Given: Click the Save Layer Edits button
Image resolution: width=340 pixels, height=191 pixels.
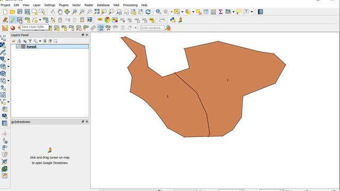Looking at the screenshot, I should point(20,20).
